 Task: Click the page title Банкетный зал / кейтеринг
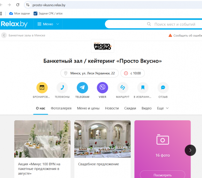coord(103,61)
